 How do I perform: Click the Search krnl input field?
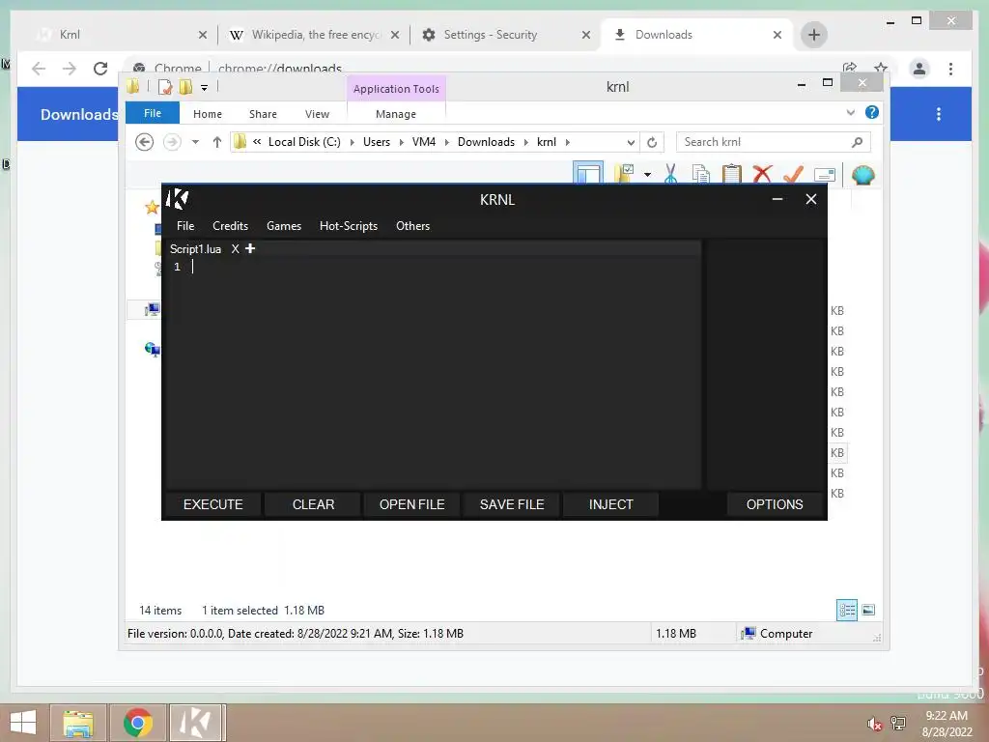tap(763, 142)
